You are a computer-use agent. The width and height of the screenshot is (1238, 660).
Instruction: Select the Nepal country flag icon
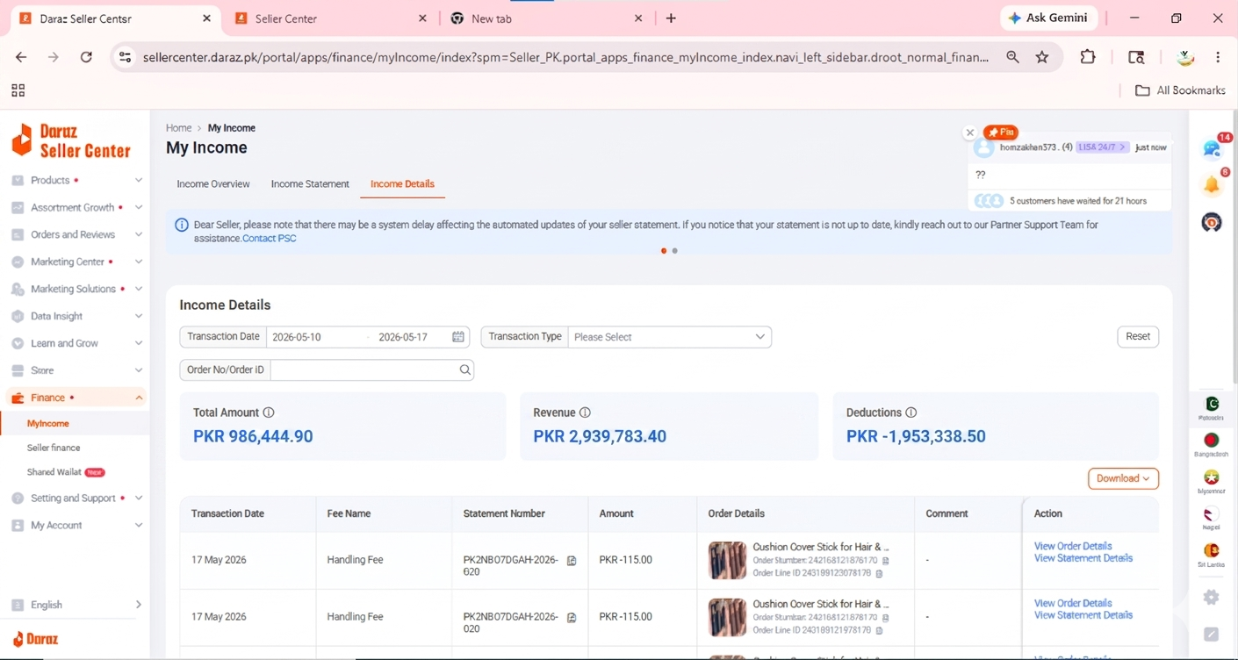[1212, 514]
